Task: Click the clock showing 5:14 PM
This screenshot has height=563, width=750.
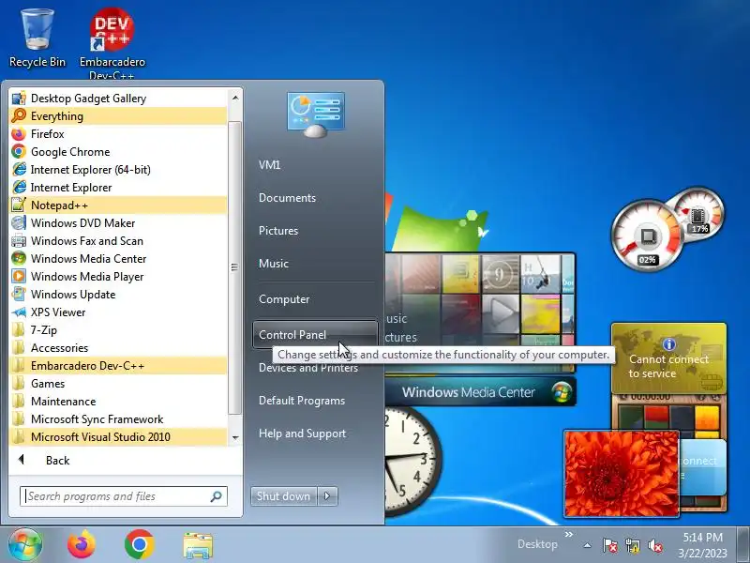Action: pyautogui.click(x=702, y=545)
